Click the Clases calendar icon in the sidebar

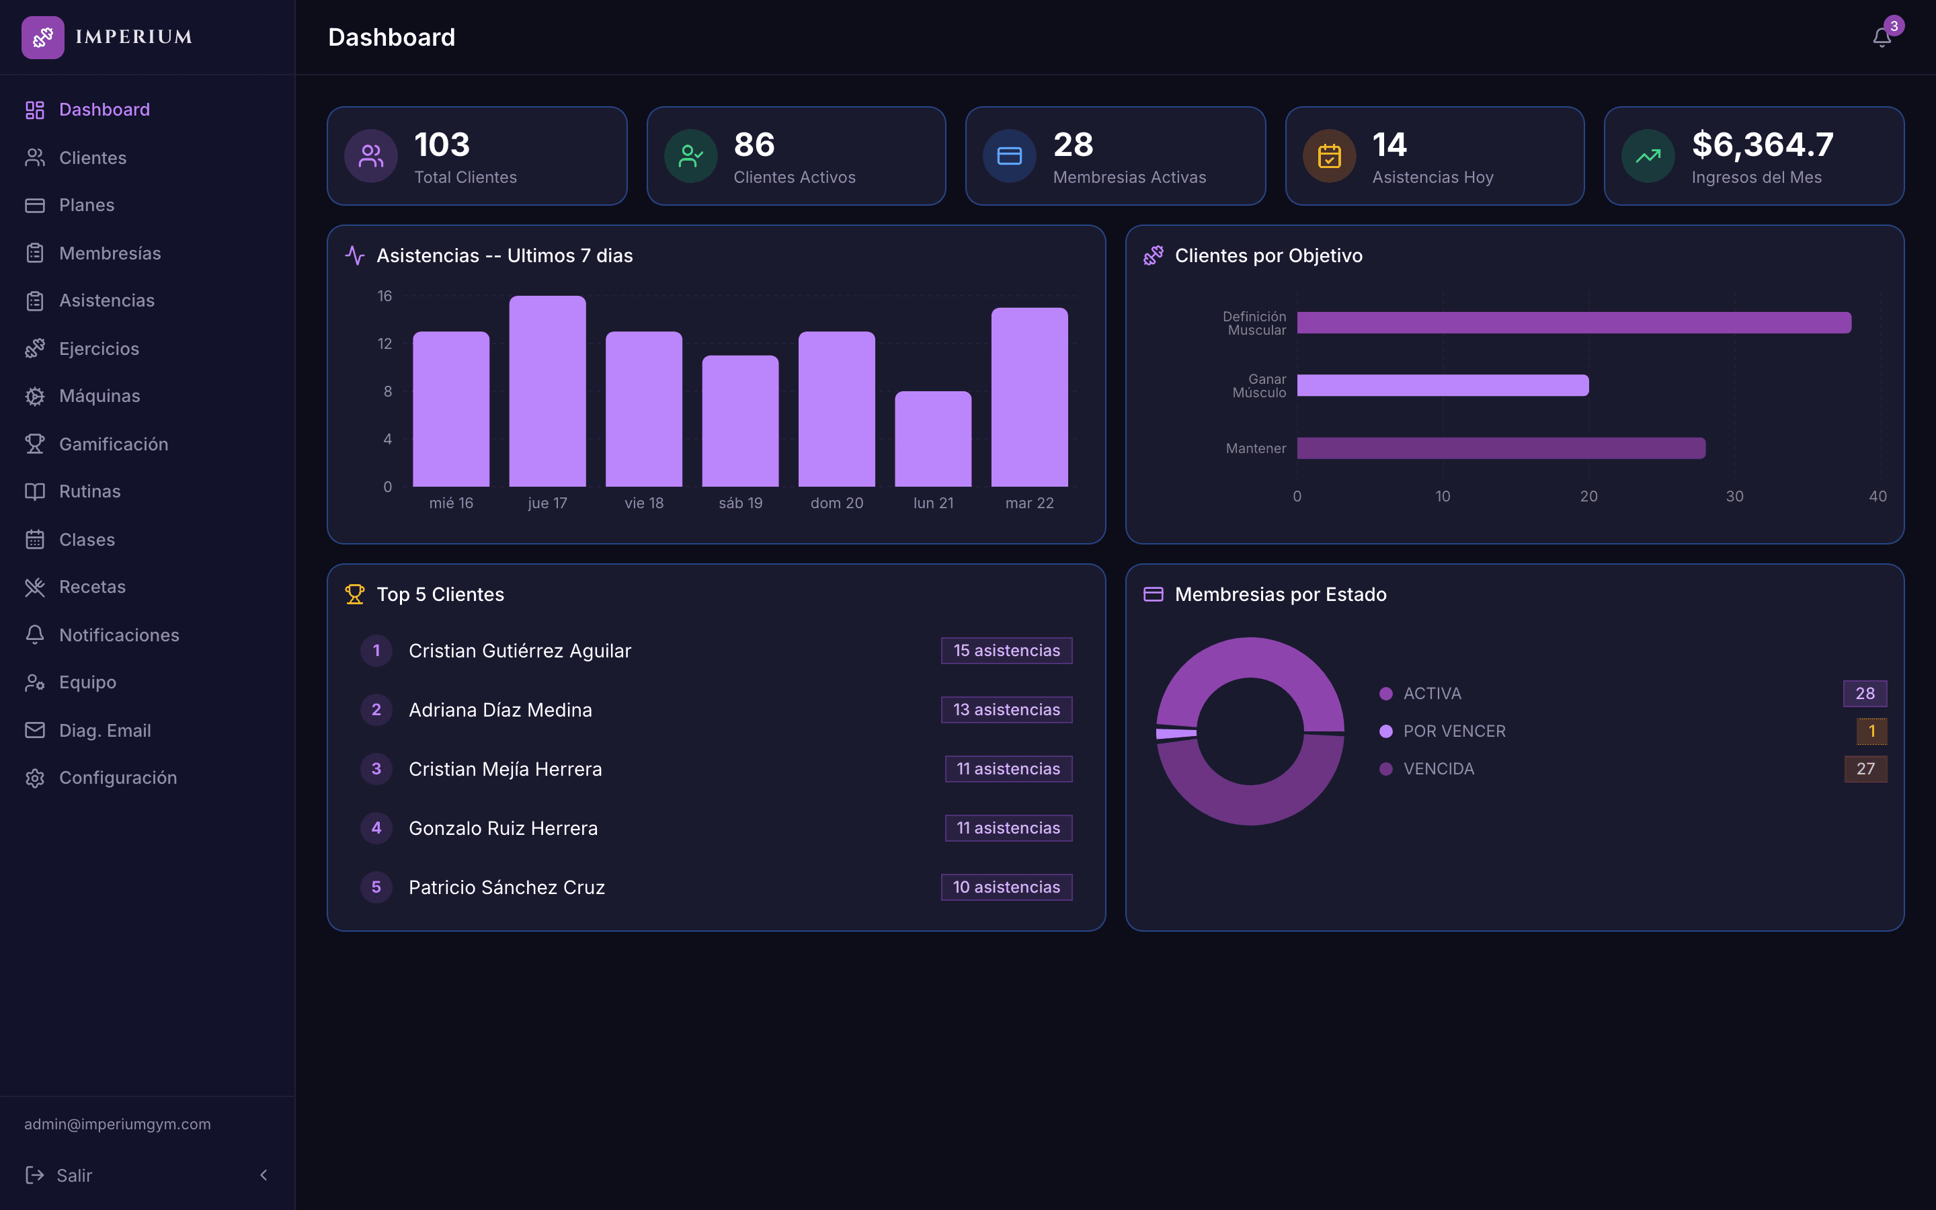[34, 539]
